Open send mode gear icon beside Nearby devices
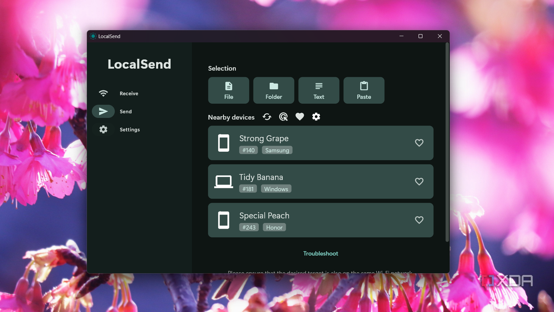Image resolution: width=554 pixels, height=312 pixels. tap(316, 117)
